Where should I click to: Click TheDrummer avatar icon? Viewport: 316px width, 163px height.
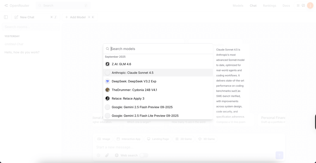pyautogui.click(x=108, y=90)
